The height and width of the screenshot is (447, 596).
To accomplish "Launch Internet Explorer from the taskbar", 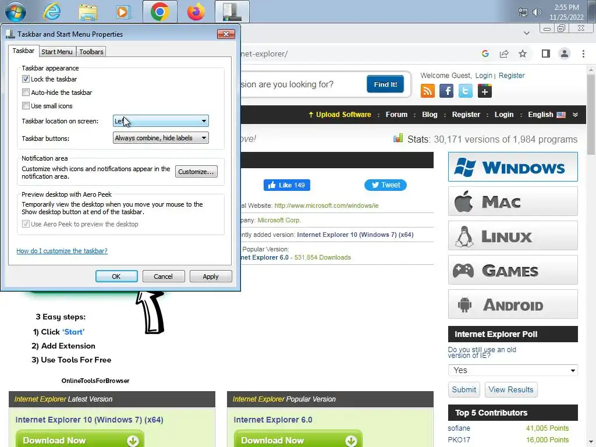I will [x=52, y=12].
